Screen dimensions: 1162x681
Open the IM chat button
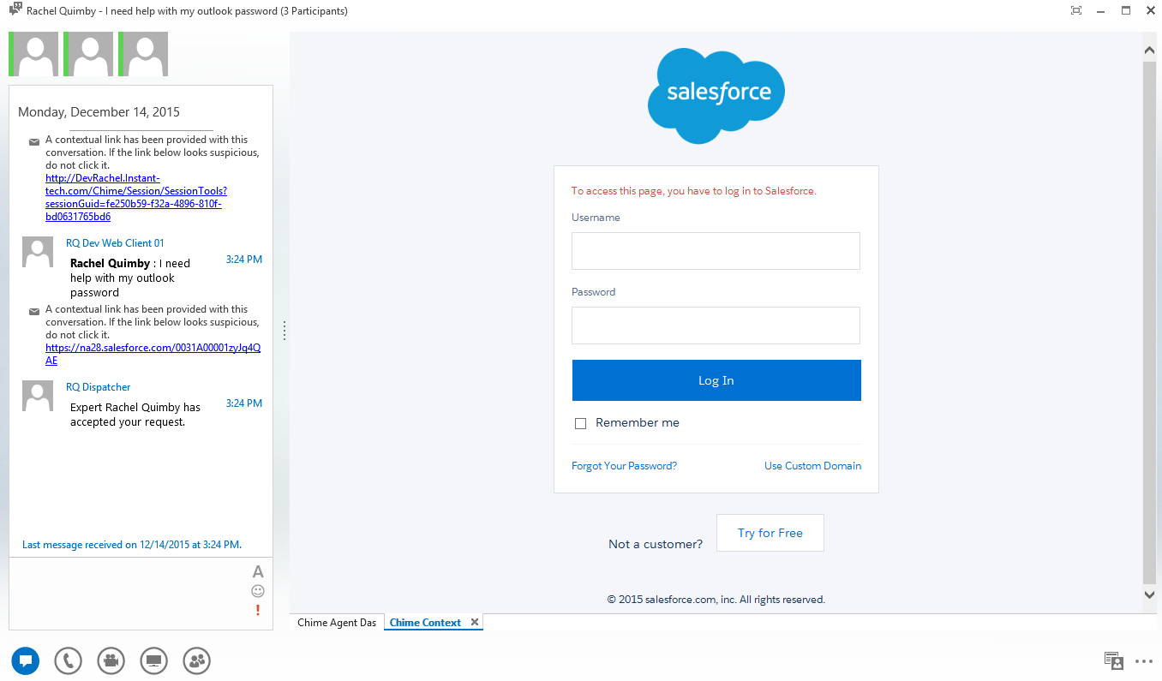coord(26,660)
